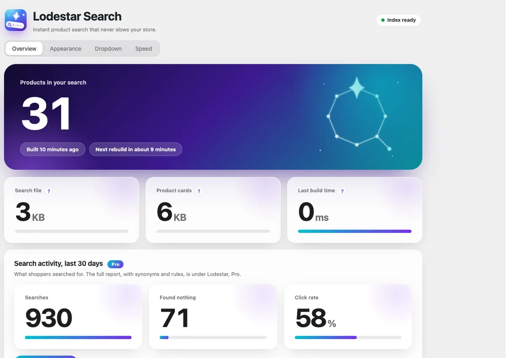Click the Found nothing progress bar
This screenshot has width=506, height=358.
point(213,337)
